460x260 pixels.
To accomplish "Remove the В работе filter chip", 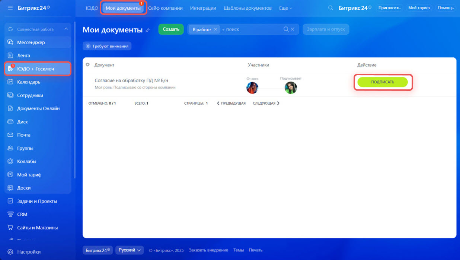I will [215, 29].
